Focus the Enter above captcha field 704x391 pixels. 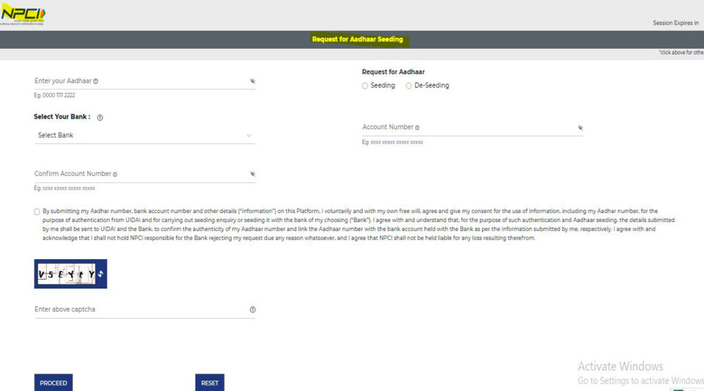144,310
